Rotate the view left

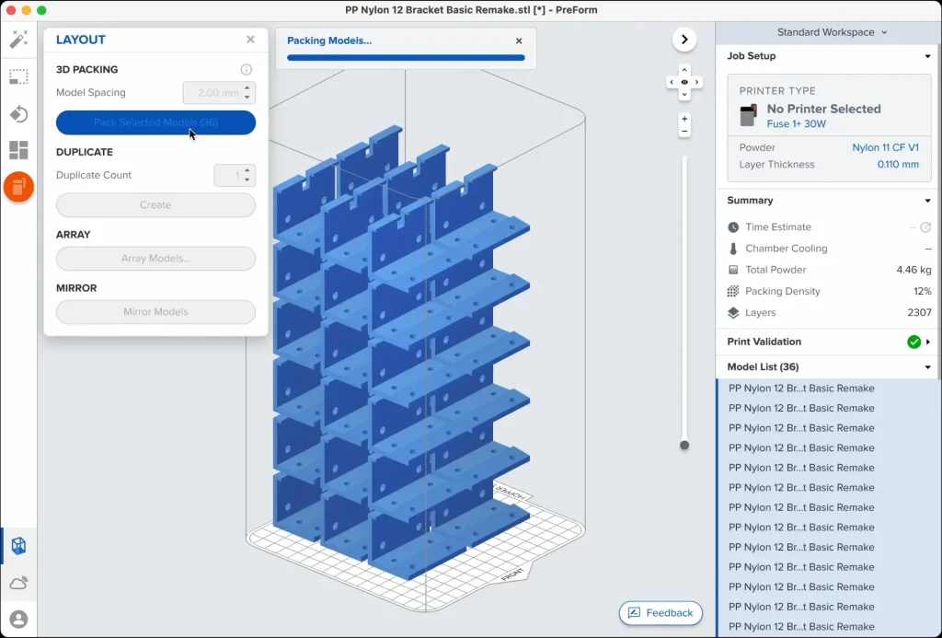pyautogui.click(x=672, y=82)
